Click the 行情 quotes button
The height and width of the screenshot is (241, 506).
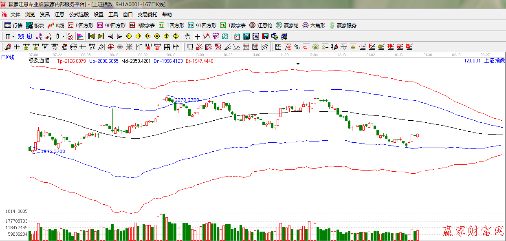13,25
